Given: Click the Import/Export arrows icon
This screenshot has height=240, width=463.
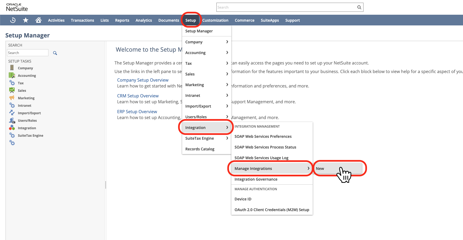Looking at the screenshot, I should 12,113.
